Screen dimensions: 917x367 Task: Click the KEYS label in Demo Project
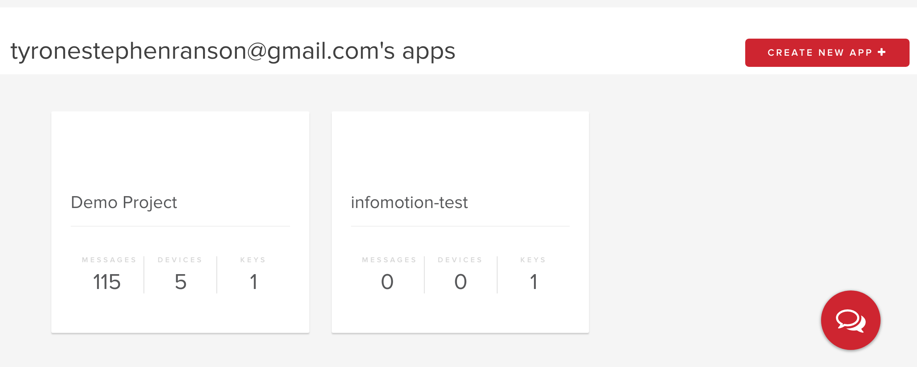coord(253,260)
